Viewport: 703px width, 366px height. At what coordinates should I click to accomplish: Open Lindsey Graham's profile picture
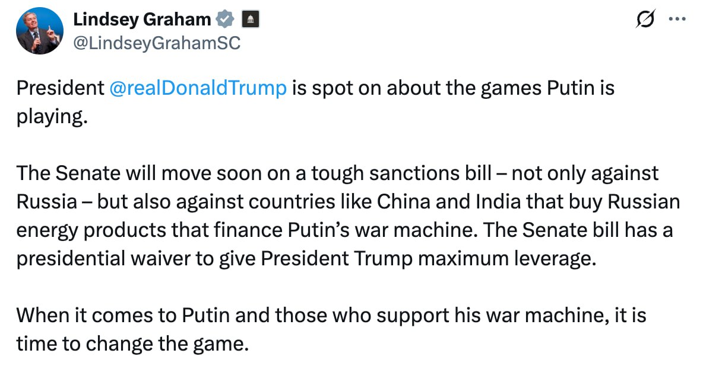[x=40, y=31]
